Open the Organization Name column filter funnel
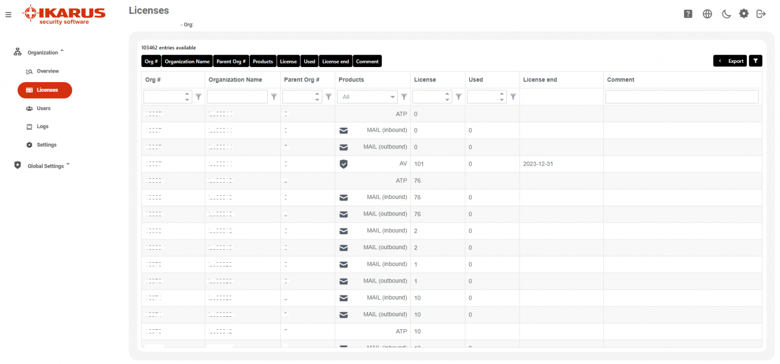780x364 pixels. (x=274, y=97)
